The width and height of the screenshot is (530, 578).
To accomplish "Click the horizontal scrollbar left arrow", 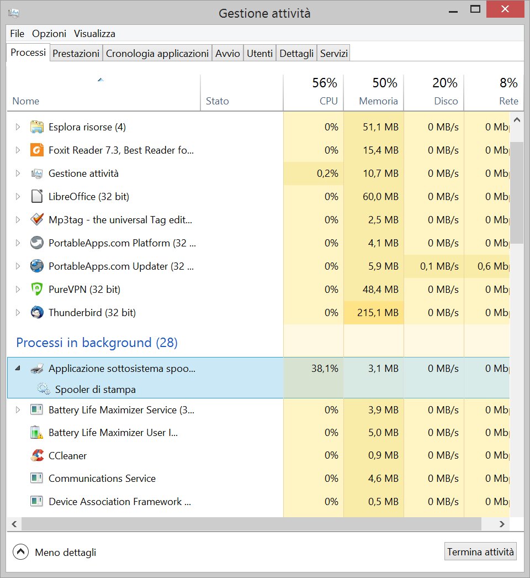I will [x=14, y=524].
